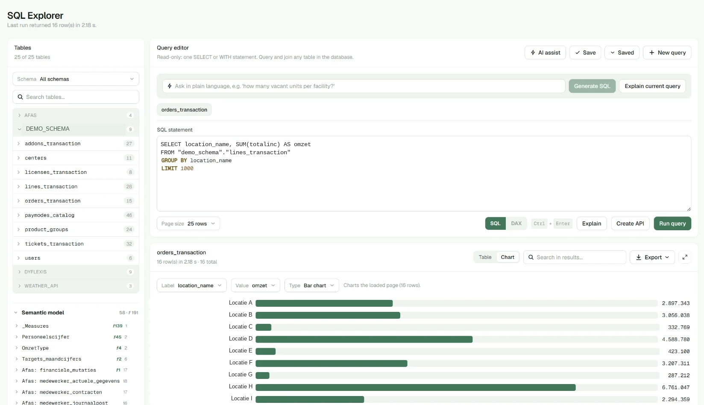Click the Locatie B value 3.056.038
The height and width of the screenshot is (405, 704).
pyautogui.click(x=676, y=315)
